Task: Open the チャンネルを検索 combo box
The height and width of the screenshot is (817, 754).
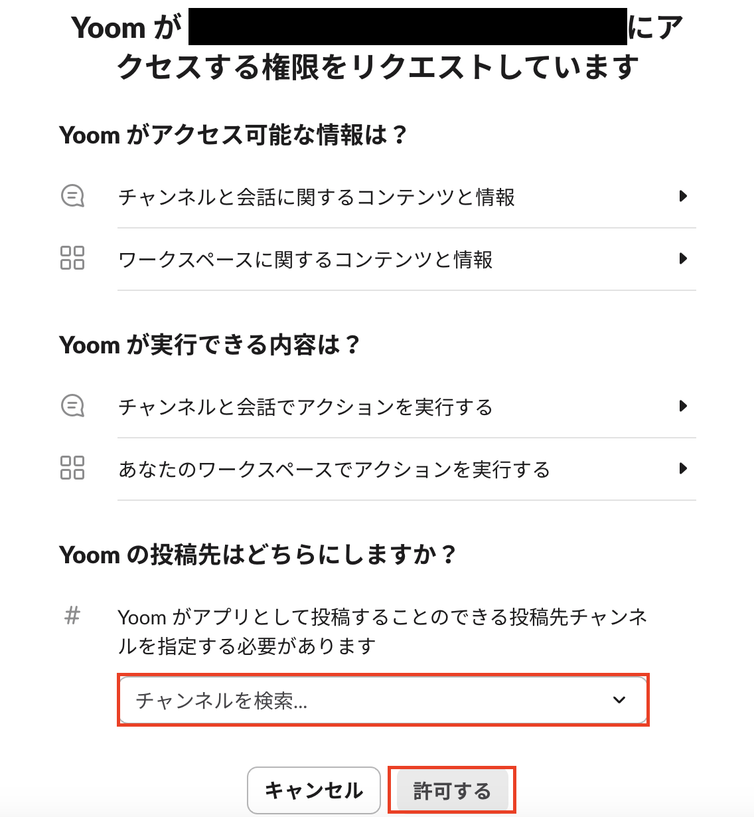Action: [384, 699]
